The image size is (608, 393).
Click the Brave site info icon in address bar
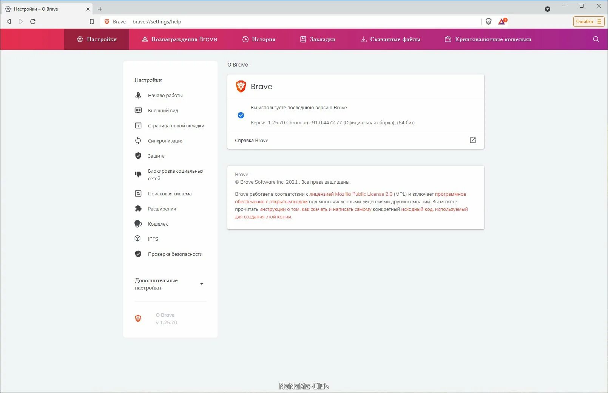(107, 22)
